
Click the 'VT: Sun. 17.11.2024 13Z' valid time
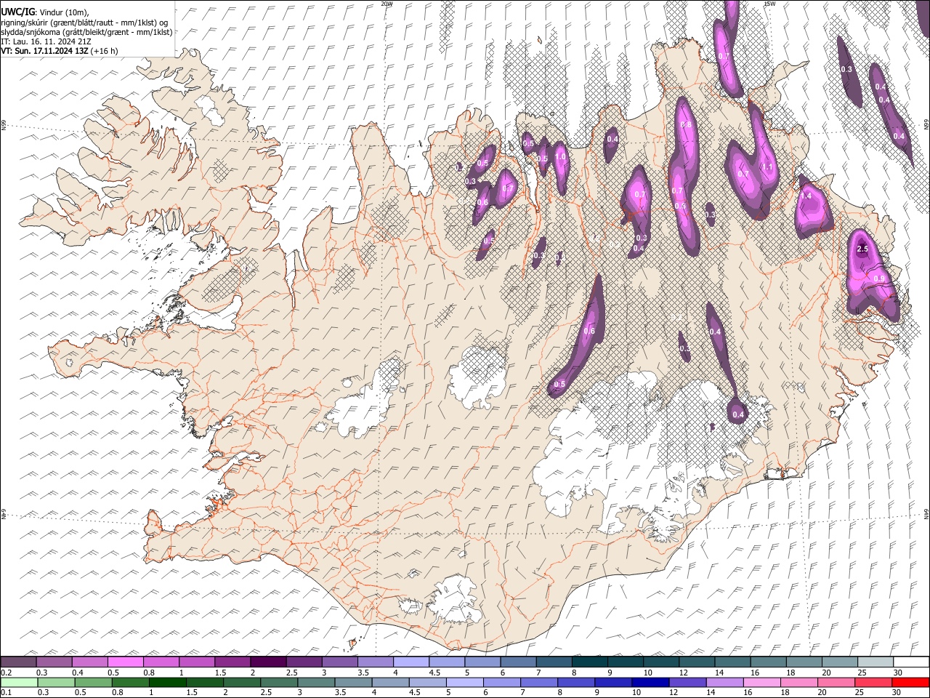(45, 51)
